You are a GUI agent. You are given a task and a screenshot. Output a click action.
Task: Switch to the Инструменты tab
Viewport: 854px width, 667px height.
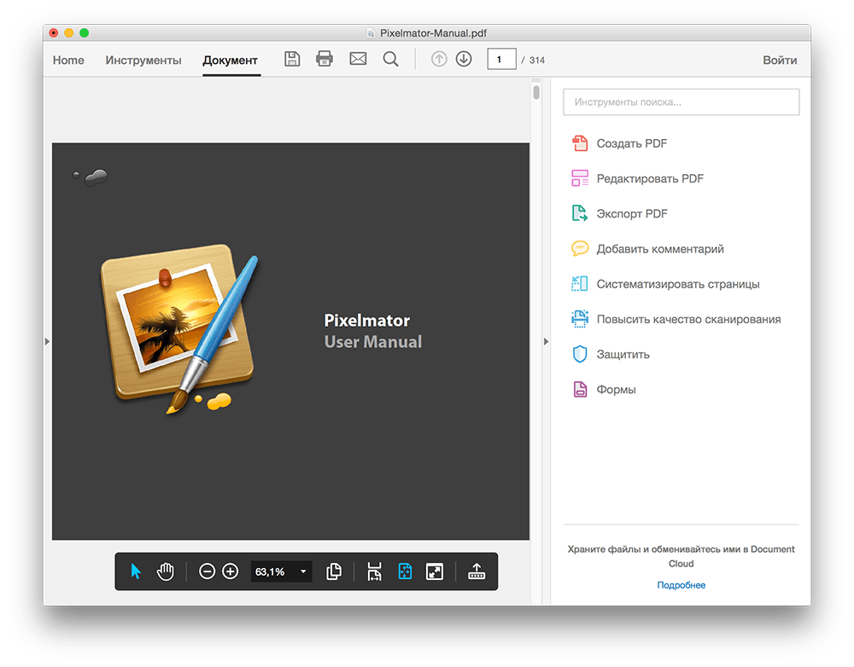pos(143,60)
